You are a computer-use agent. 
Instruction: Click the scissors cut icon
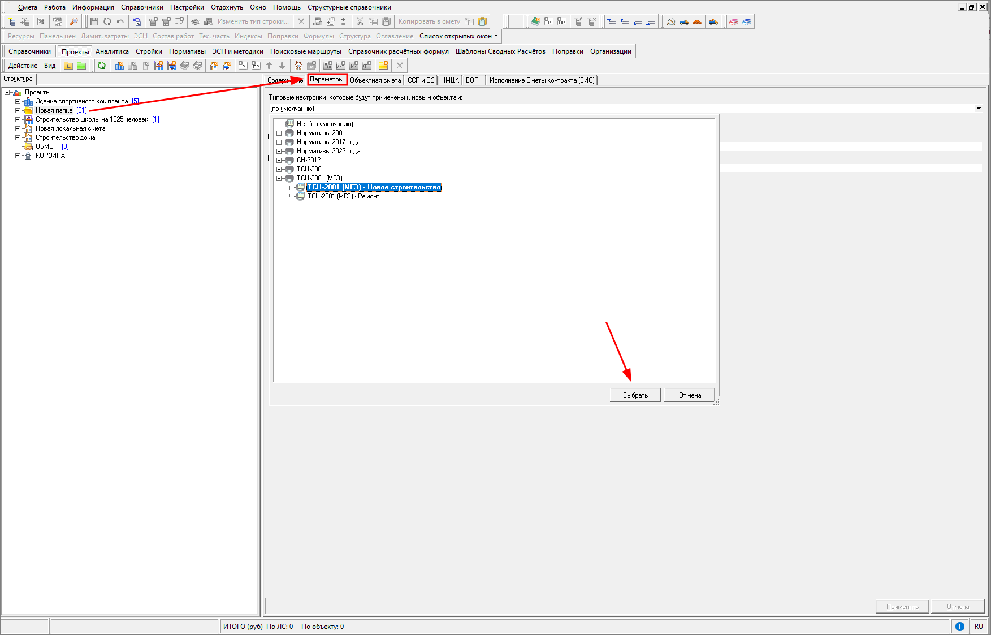point(360,21)
